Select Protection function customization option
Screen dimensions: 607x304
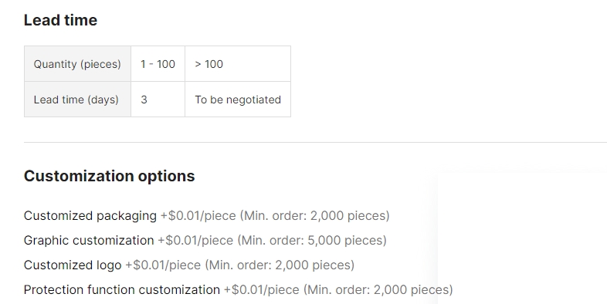[x=122, y=290]
